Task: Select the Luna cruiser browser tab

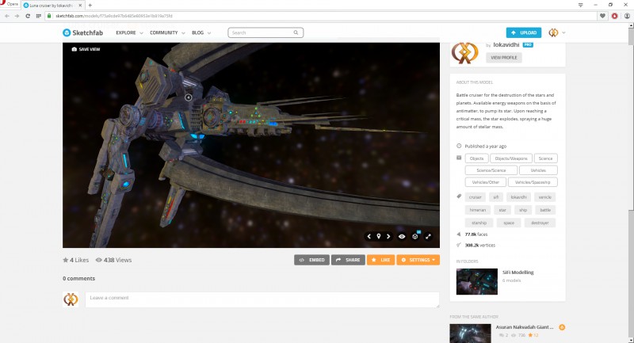Action: pyautogui.click(x=52, y=6)
